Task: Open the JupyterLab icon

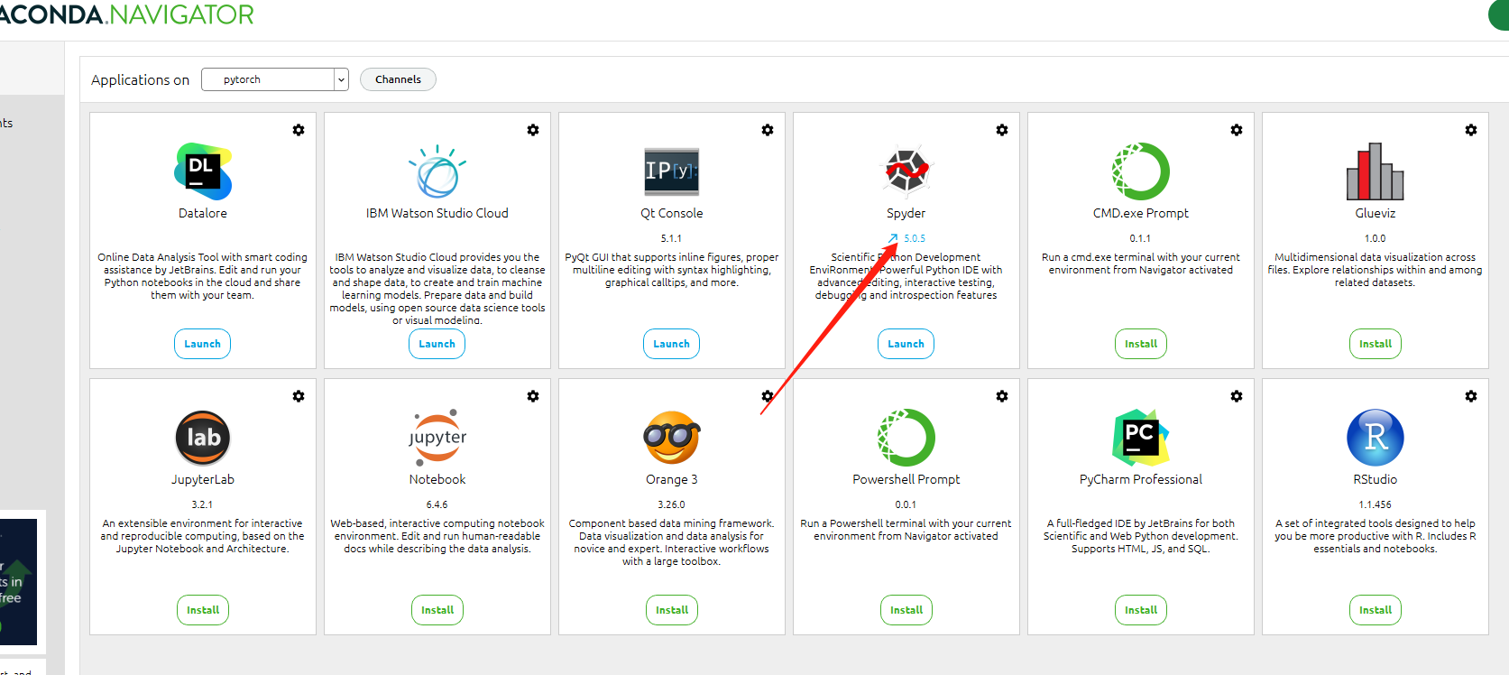Action: pyautogui.click(x=203, y=438)
